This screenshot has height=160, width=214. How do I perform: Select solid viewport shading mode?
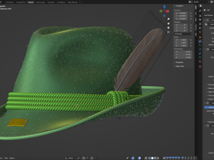(152, 158)
